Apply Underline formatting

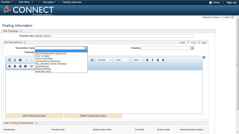158,60
